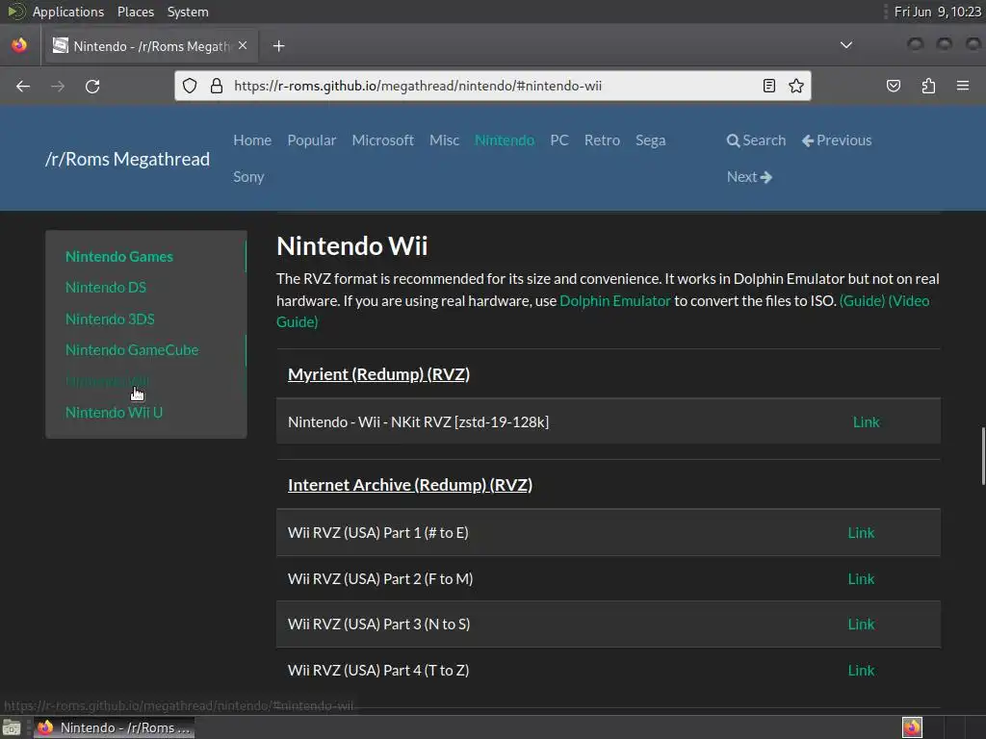Select Nintendo Games in sidebar
986x739 pixels.
pyautogui.click(x=118, y=256)
